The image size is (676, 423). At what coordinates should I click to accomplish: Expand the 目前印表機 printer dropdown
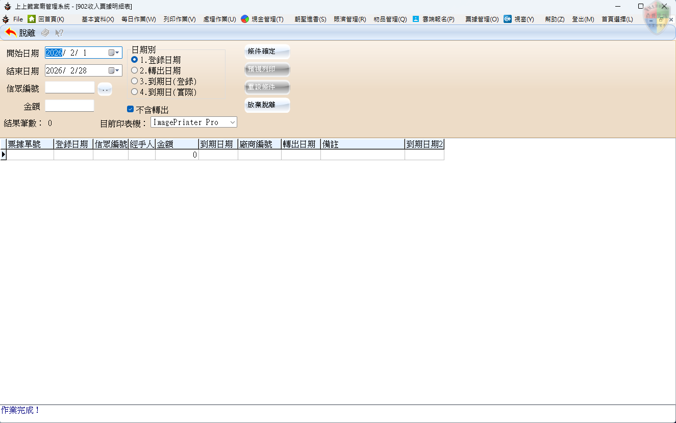[x=232, y=122]
